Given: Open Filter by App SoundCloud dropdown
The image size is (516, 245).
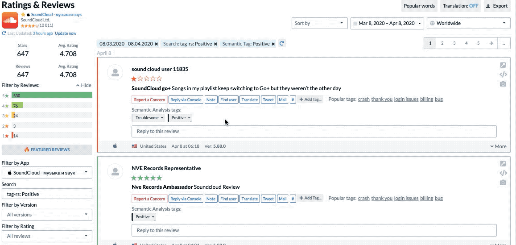Looking at the screenshot, I should [47, 173].
